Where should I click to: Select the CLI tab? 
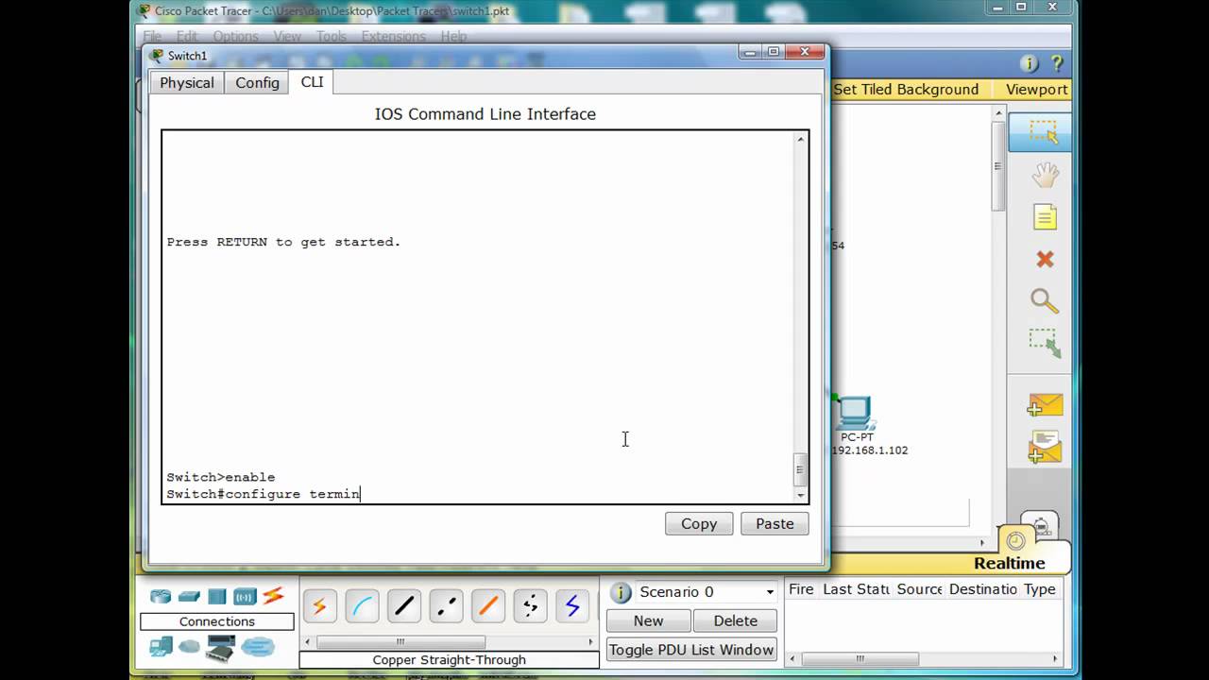[312, 82]
